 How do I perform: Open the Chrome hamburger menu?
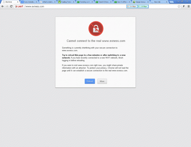[x=189, y=6]
